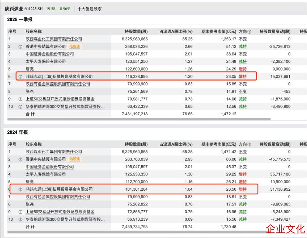Screen dimensions: 307x238
Task: Click 股东名称 column header in 2025 一季报
Action: (34, 31)
